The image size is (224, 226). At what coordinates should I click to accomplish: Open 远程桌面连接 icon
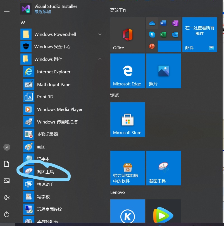pyautogui.click(x=29, y=209)
